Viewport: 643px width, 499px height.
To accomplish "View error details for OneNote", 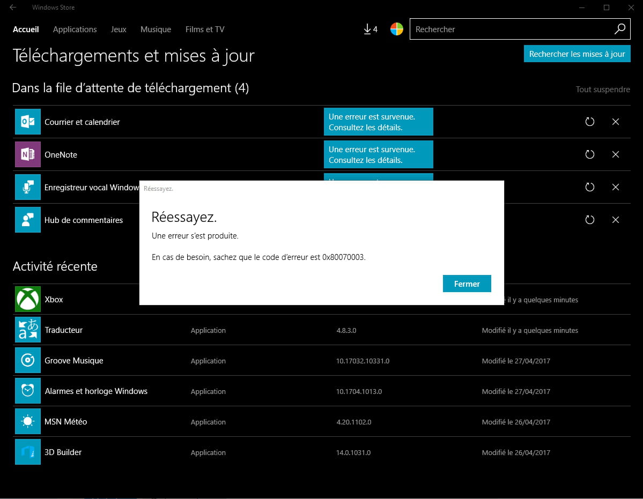I will [x=378, y=154].
